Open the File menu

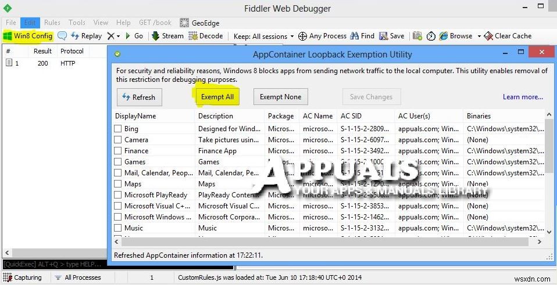11,23
